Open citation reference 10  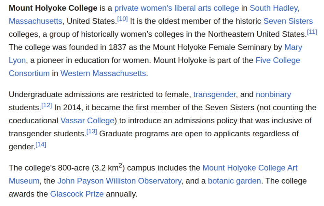[122, 19]
